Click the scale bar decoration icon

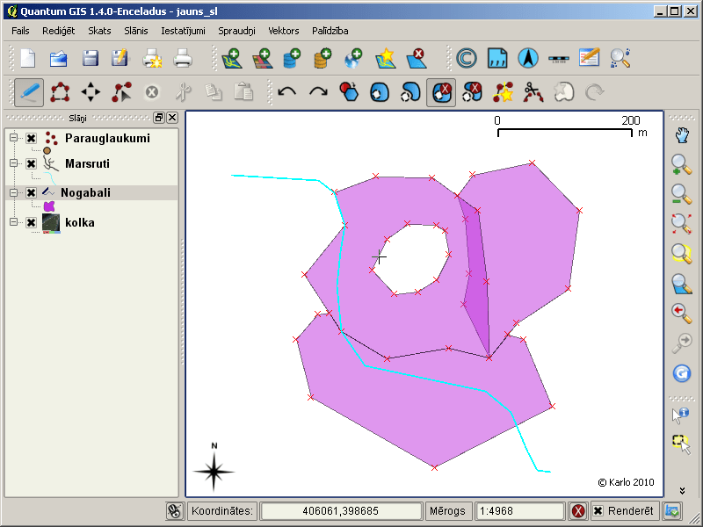coord(559,59)
